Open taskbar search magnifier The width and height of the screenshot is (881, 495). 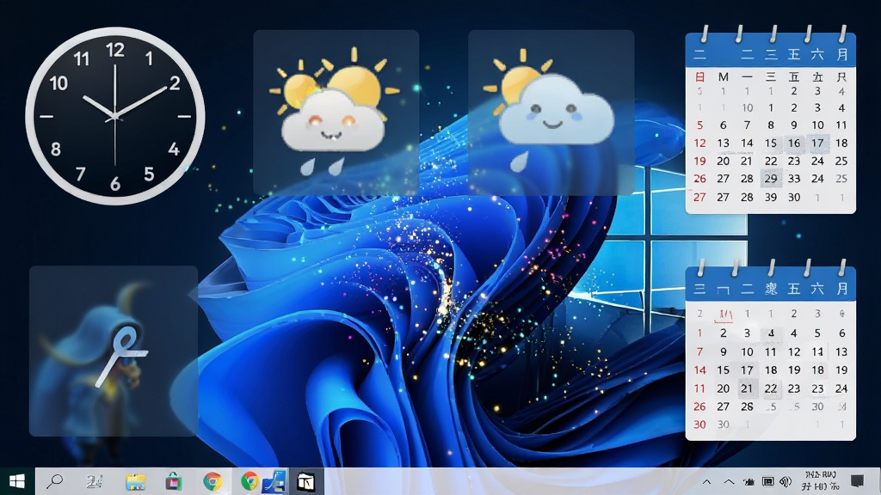[54, 481]
